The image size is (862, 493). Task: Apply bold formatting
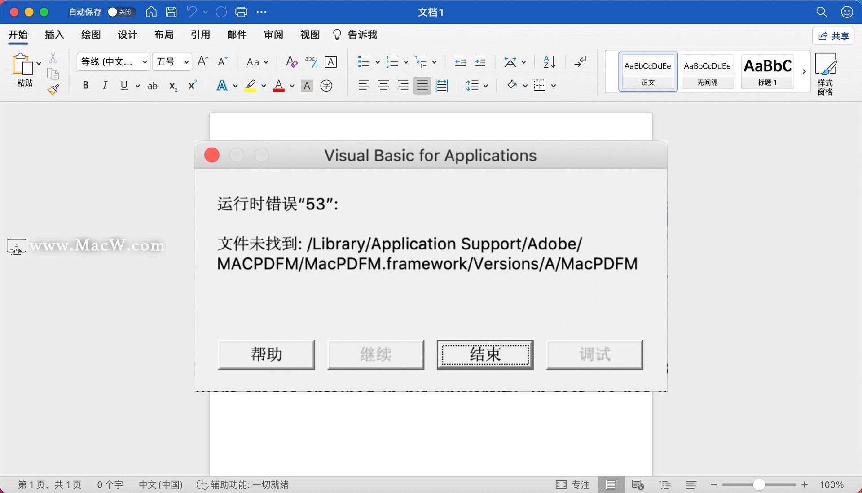click(x=86, y=85)
